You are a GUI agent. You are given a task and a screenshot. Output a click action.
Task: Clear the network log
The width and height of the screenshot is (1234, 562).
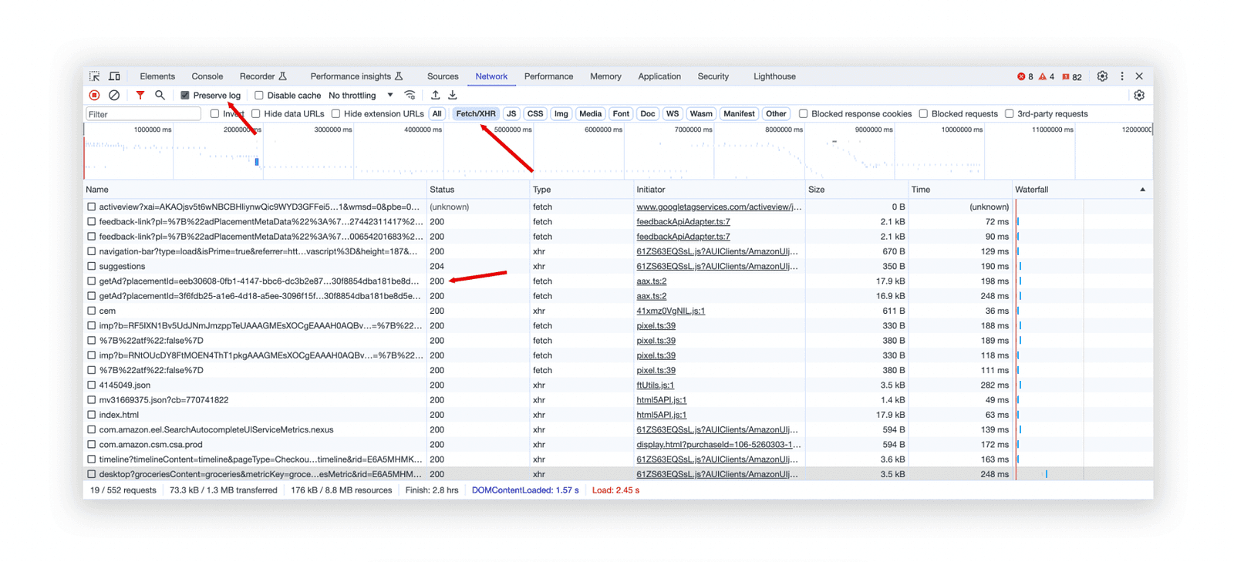coord(114,96)
